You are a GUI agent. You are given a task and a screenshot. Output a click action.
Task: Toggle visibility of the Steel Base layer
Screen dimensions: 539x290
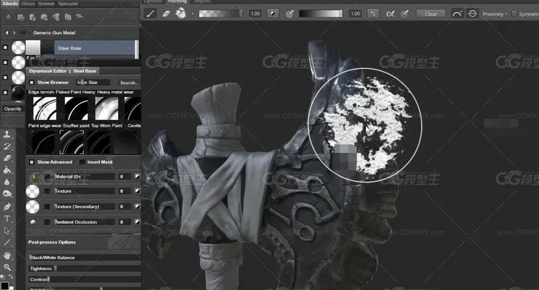[x=5, y=48]
